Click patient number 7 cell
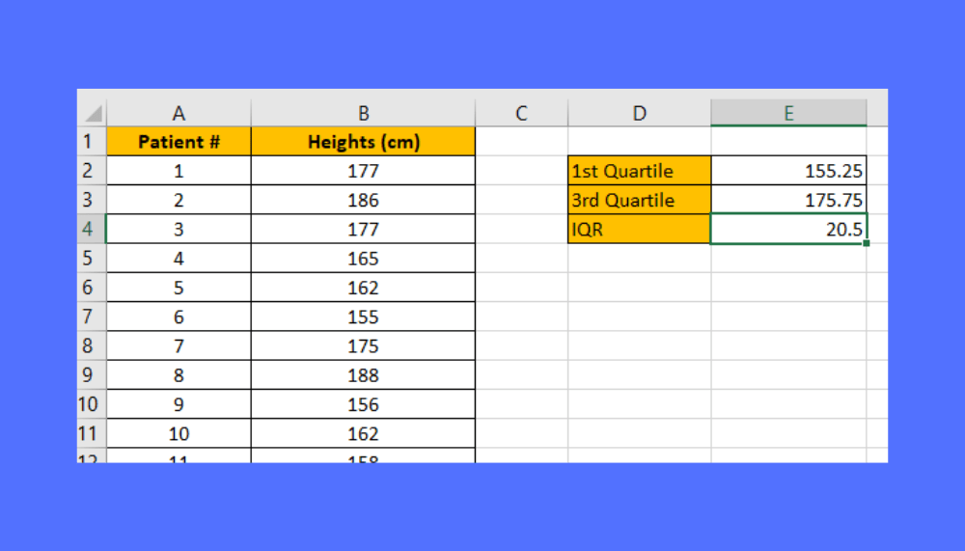 click(x=179, y=346)
